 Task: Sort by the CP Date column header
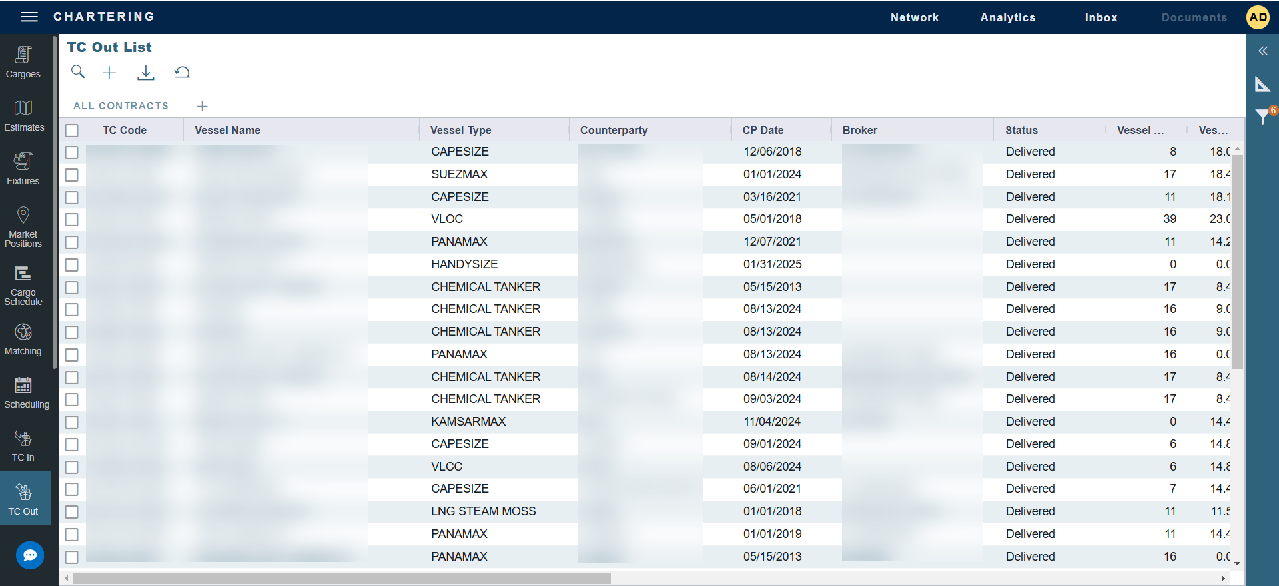763,131
